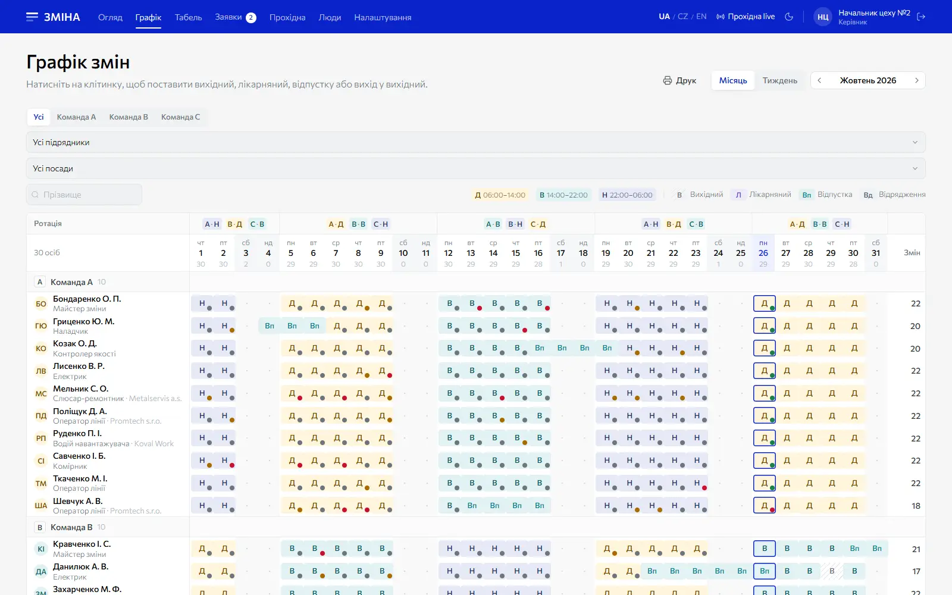Go to next month arrow
Image resolution: width=952 pixels, height=595 pixels.
coord(917,80)
